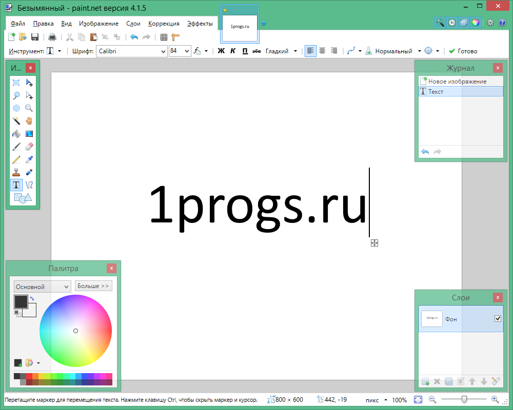Pick the Gradient tool
513x410 pixels.
(29, 133)
